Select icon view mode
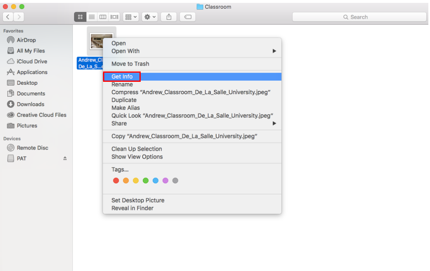 (x=80, y=17)
